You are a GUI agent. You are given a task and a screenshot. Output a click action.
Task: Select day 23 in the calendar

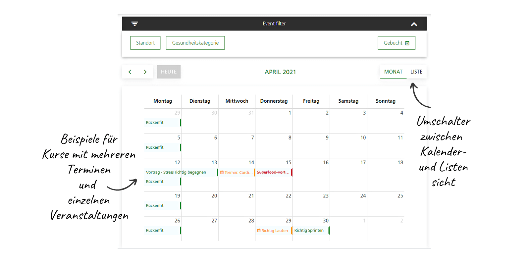coord(326,196)
